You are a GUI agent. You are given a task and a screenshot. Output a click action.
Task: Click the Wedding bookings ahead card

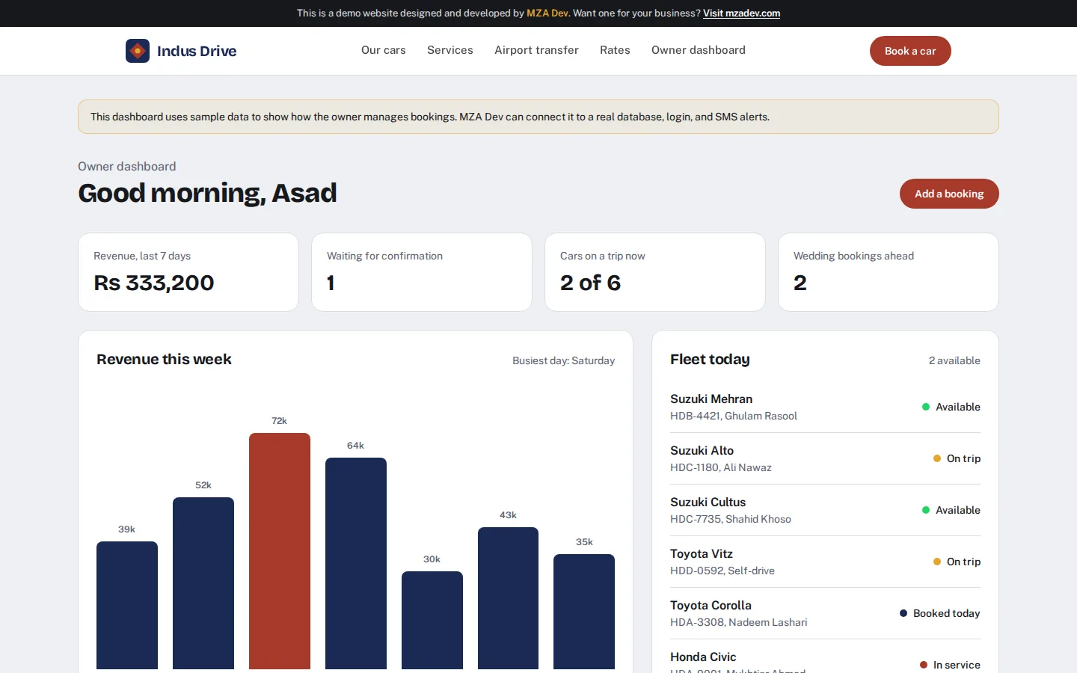click(889, 272)
